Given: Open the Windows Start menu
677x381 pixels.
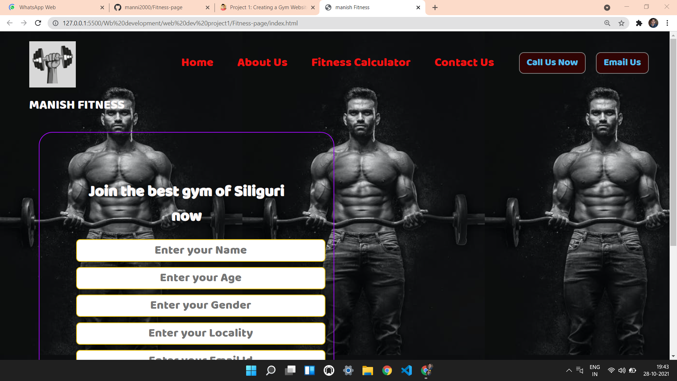Looking at the screenshot, I should coord(251,370).
